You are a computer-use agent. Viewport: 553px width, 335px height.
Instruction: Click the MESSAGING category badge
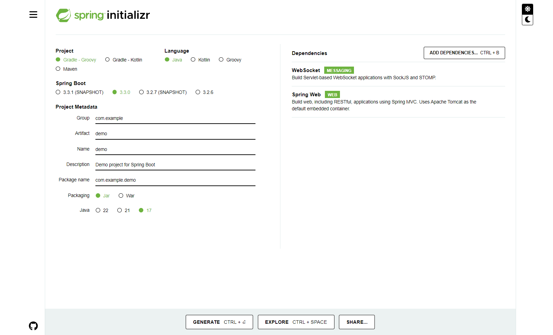[339, 70]
